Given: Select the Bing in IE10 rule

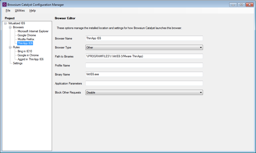Looking at the screenshot, I should tap(25, 51).
